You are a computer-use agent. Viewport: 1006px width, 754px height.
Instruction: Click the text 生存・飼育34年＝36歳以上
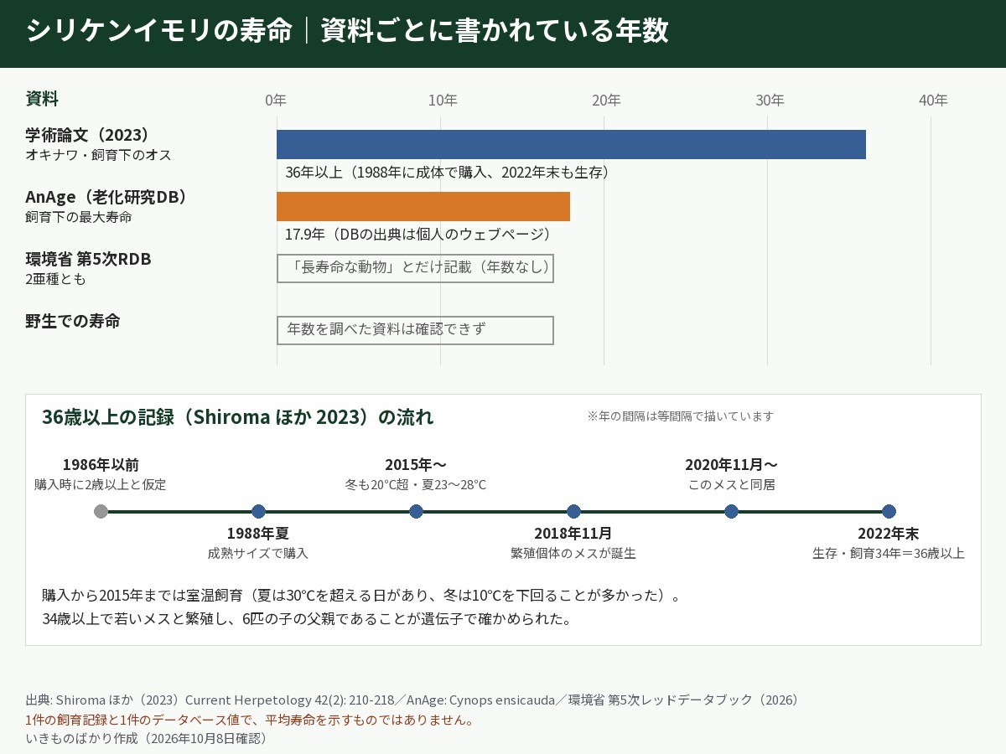point(889,553)
